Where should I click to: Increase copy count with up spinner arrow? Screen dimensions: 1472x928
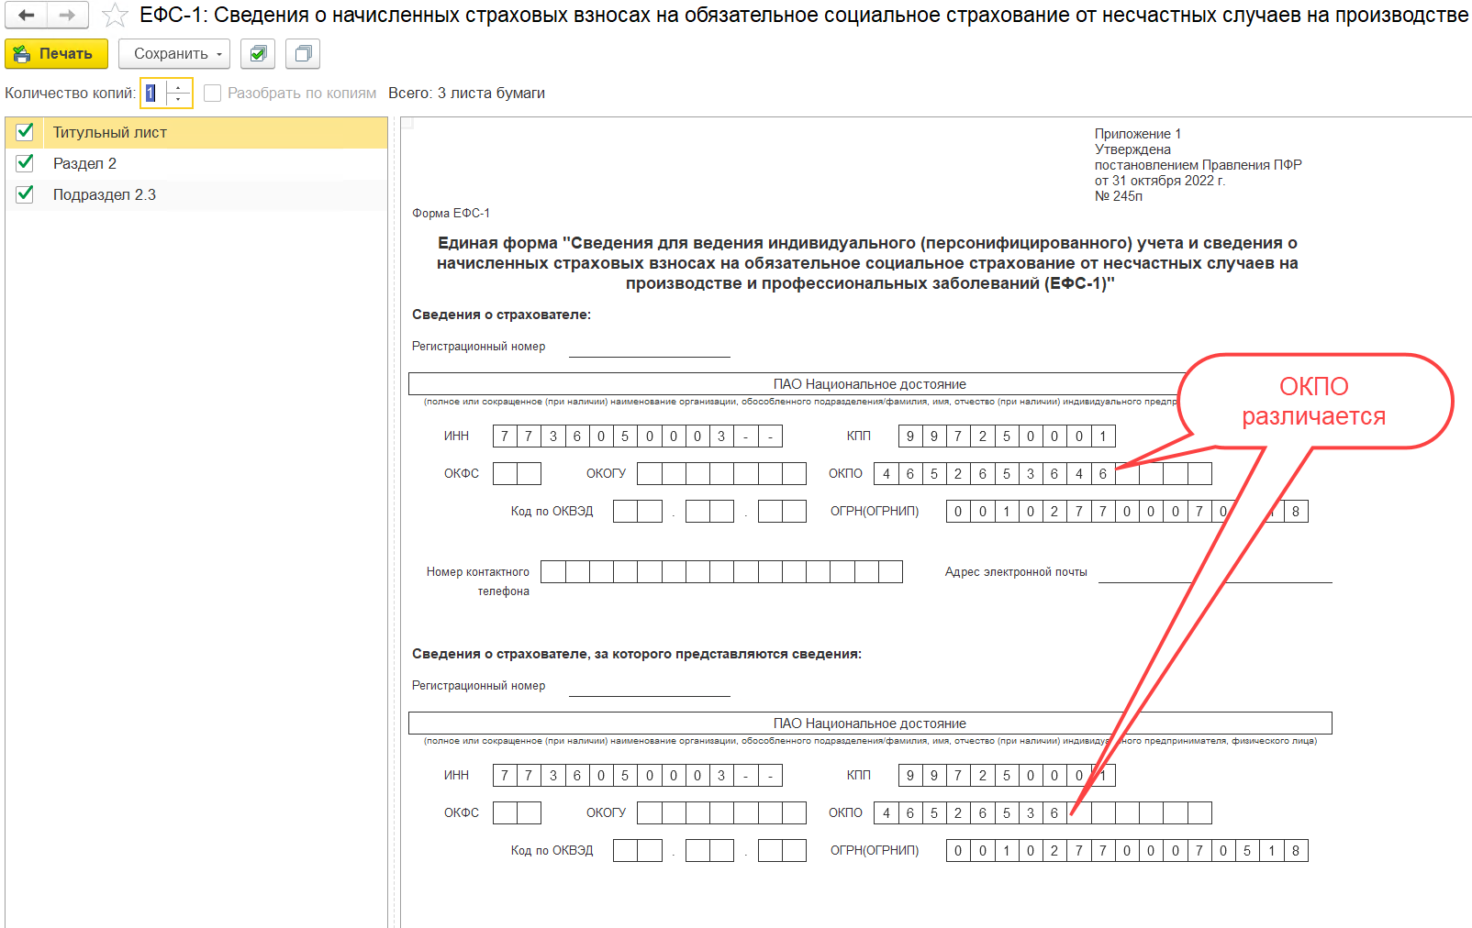[179, 86]
